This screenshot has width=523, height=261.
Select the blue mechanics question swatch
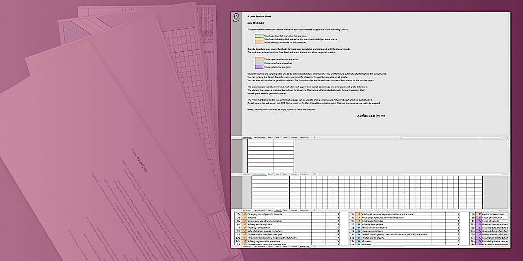click(x=259, y=63)
